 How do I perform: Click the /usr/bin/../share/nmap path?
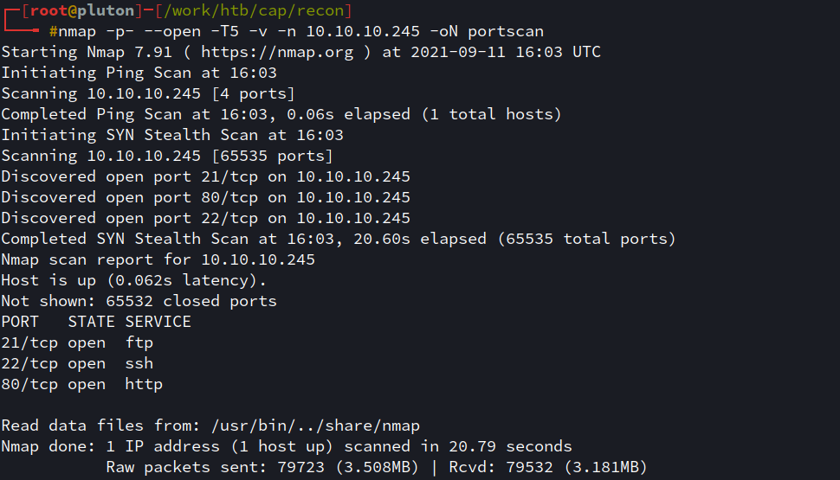pyautogui.click(x=315, y=426)
